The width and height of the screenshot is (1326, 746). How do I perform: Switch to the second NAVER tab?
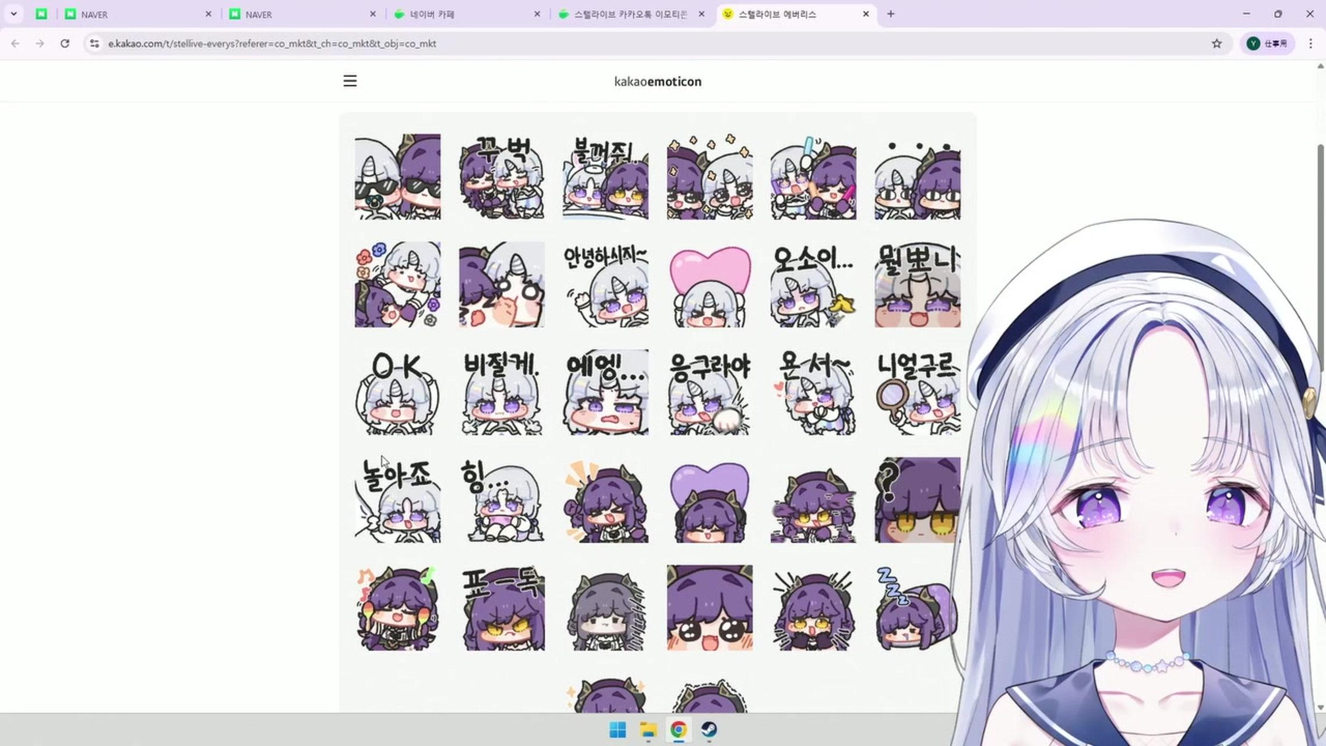point(303,14)
